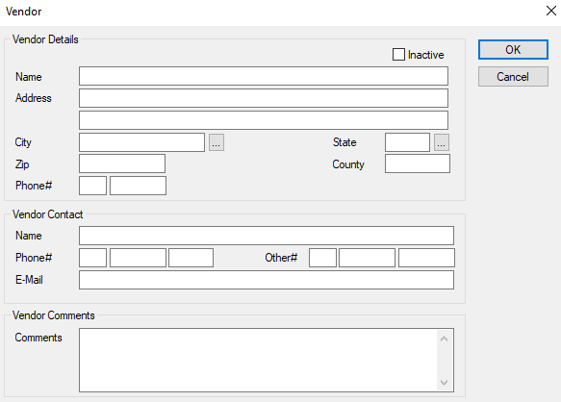Click into the City text field
The image size is (561, 402).
(x=142, y=142)
